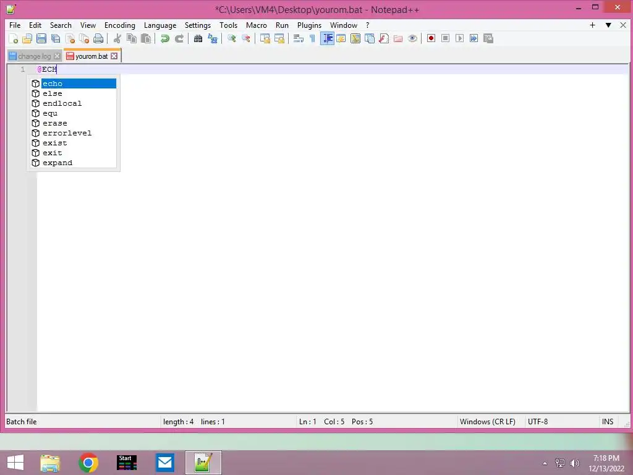Open Replace dialog from toolbar

(213, 38)
